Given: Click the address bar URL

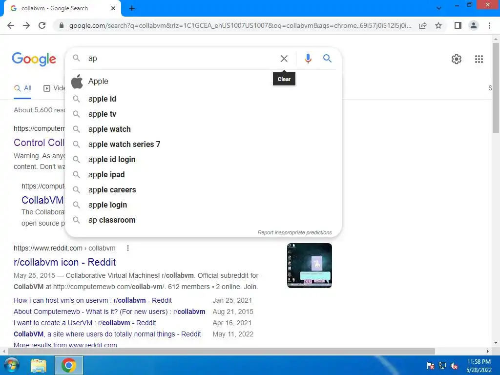Looking at the screenshot, I should [240, 25].
